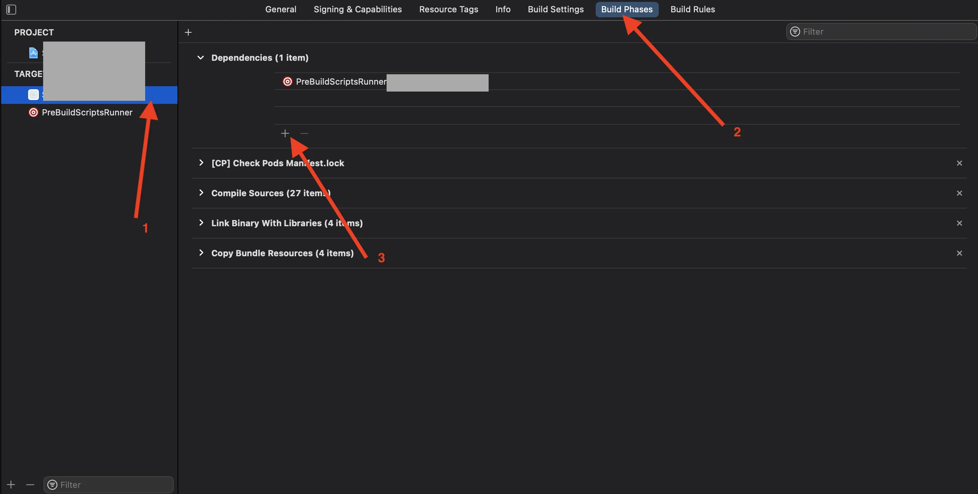Delete the Compile Sources phase
Image resolution: width=978 pixels, height=494 pixels.
click(x=959, y=193)
